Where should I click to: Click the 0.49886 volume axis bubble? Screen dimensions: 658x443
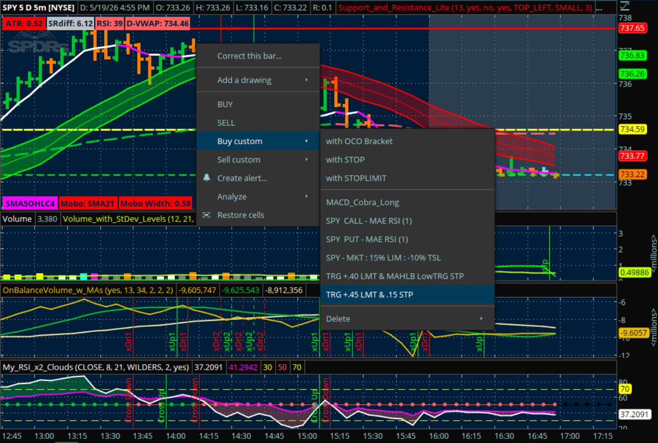pyautogui.click(x=634, y=272)
